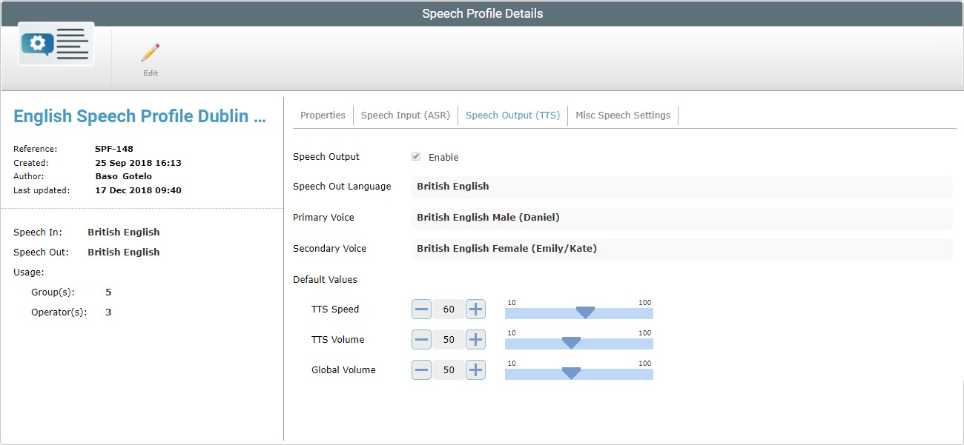Select the Properties tab

322,115
